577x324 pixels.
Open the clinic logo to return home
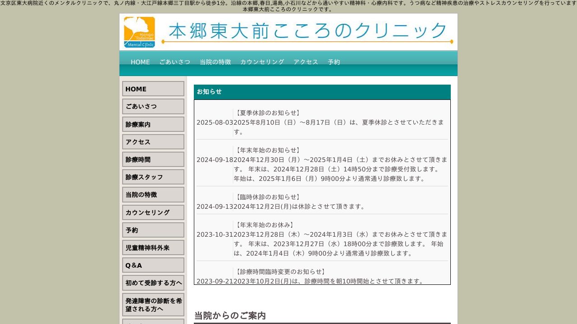(x=139, y=31)
